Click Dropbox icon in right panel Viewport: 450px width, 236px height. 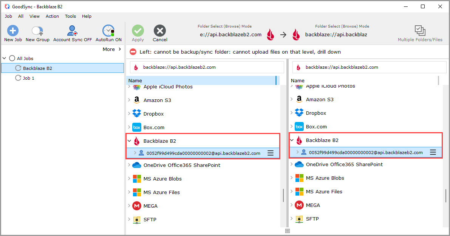coord(299,113)
